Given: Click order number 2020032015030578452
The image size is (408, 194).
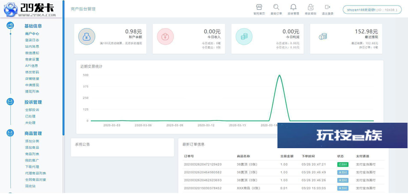Looking at the screenshot, I should [202, 188].
